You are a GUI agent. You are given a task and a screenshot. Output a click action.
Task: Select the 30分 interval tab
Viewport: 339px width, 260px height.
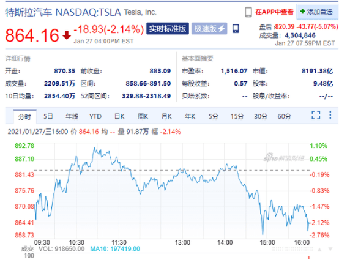point(261,116)
